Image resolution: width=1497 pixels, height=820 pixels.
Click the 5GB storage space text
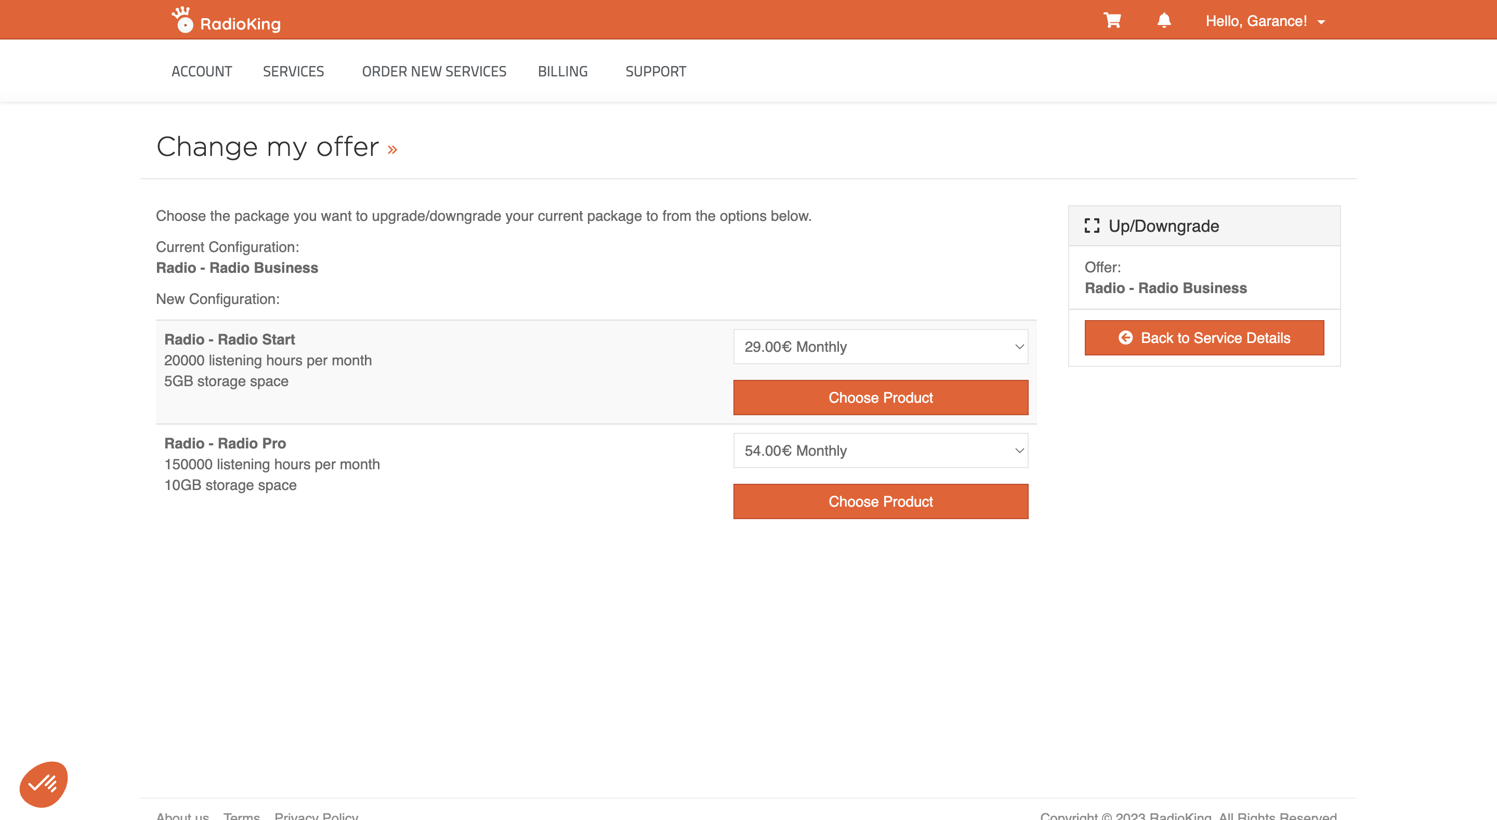pyautogui.click(x=226, y=381)
